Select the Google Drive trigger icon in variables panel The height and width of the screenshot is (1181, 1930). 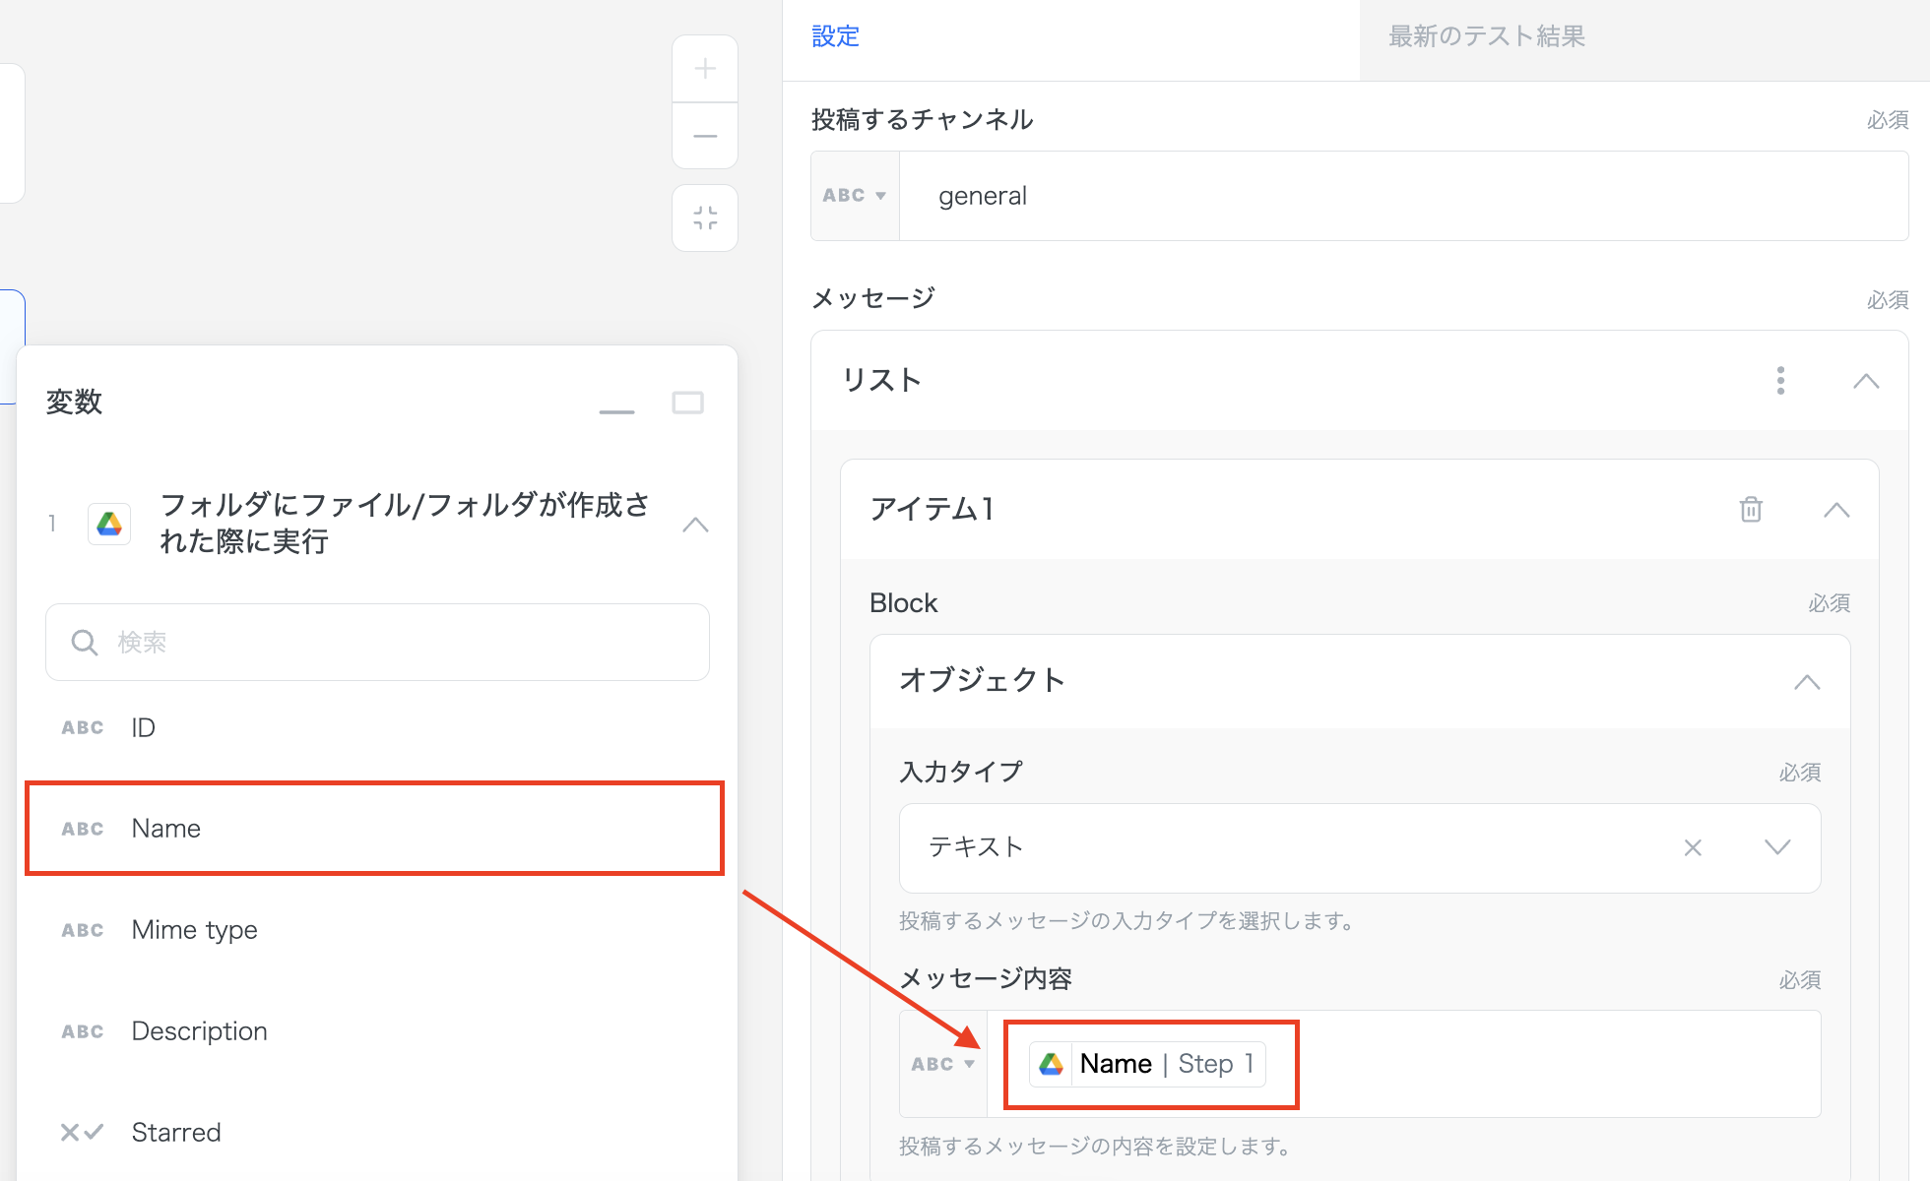pyautogui.click(x=108, y=524)
